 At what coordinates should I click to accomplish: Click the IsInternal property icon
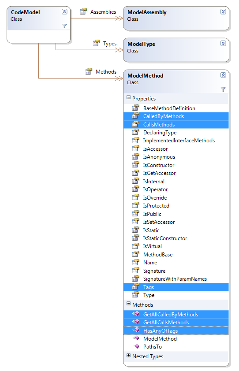[136, 181]
